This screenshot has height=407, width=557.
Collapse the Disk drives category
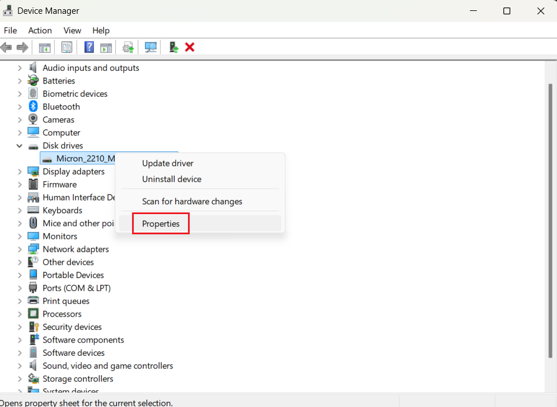[19, 145]
